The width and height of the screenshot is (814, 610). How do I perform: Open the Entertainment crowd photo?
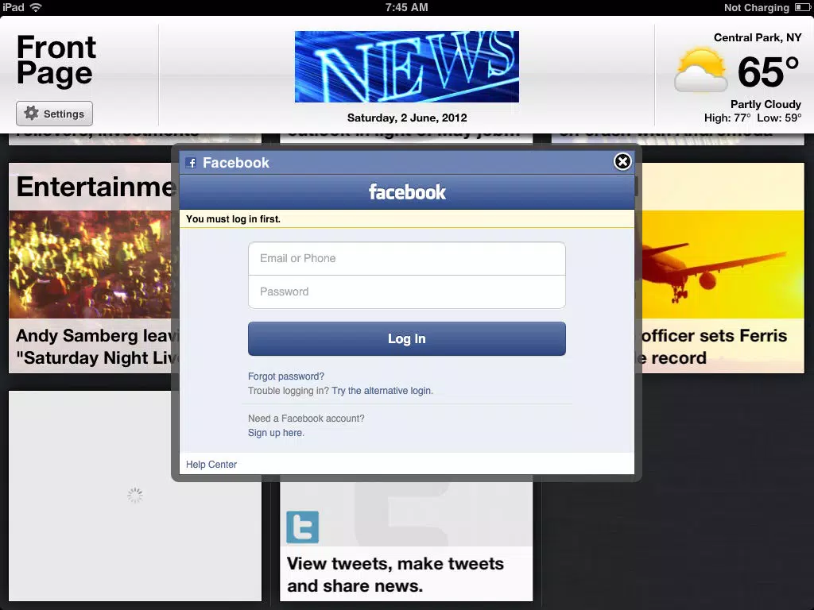click(x=91, y=264)
